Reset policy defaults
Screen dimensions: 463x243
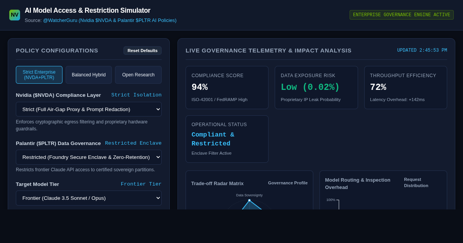point(142,51)
